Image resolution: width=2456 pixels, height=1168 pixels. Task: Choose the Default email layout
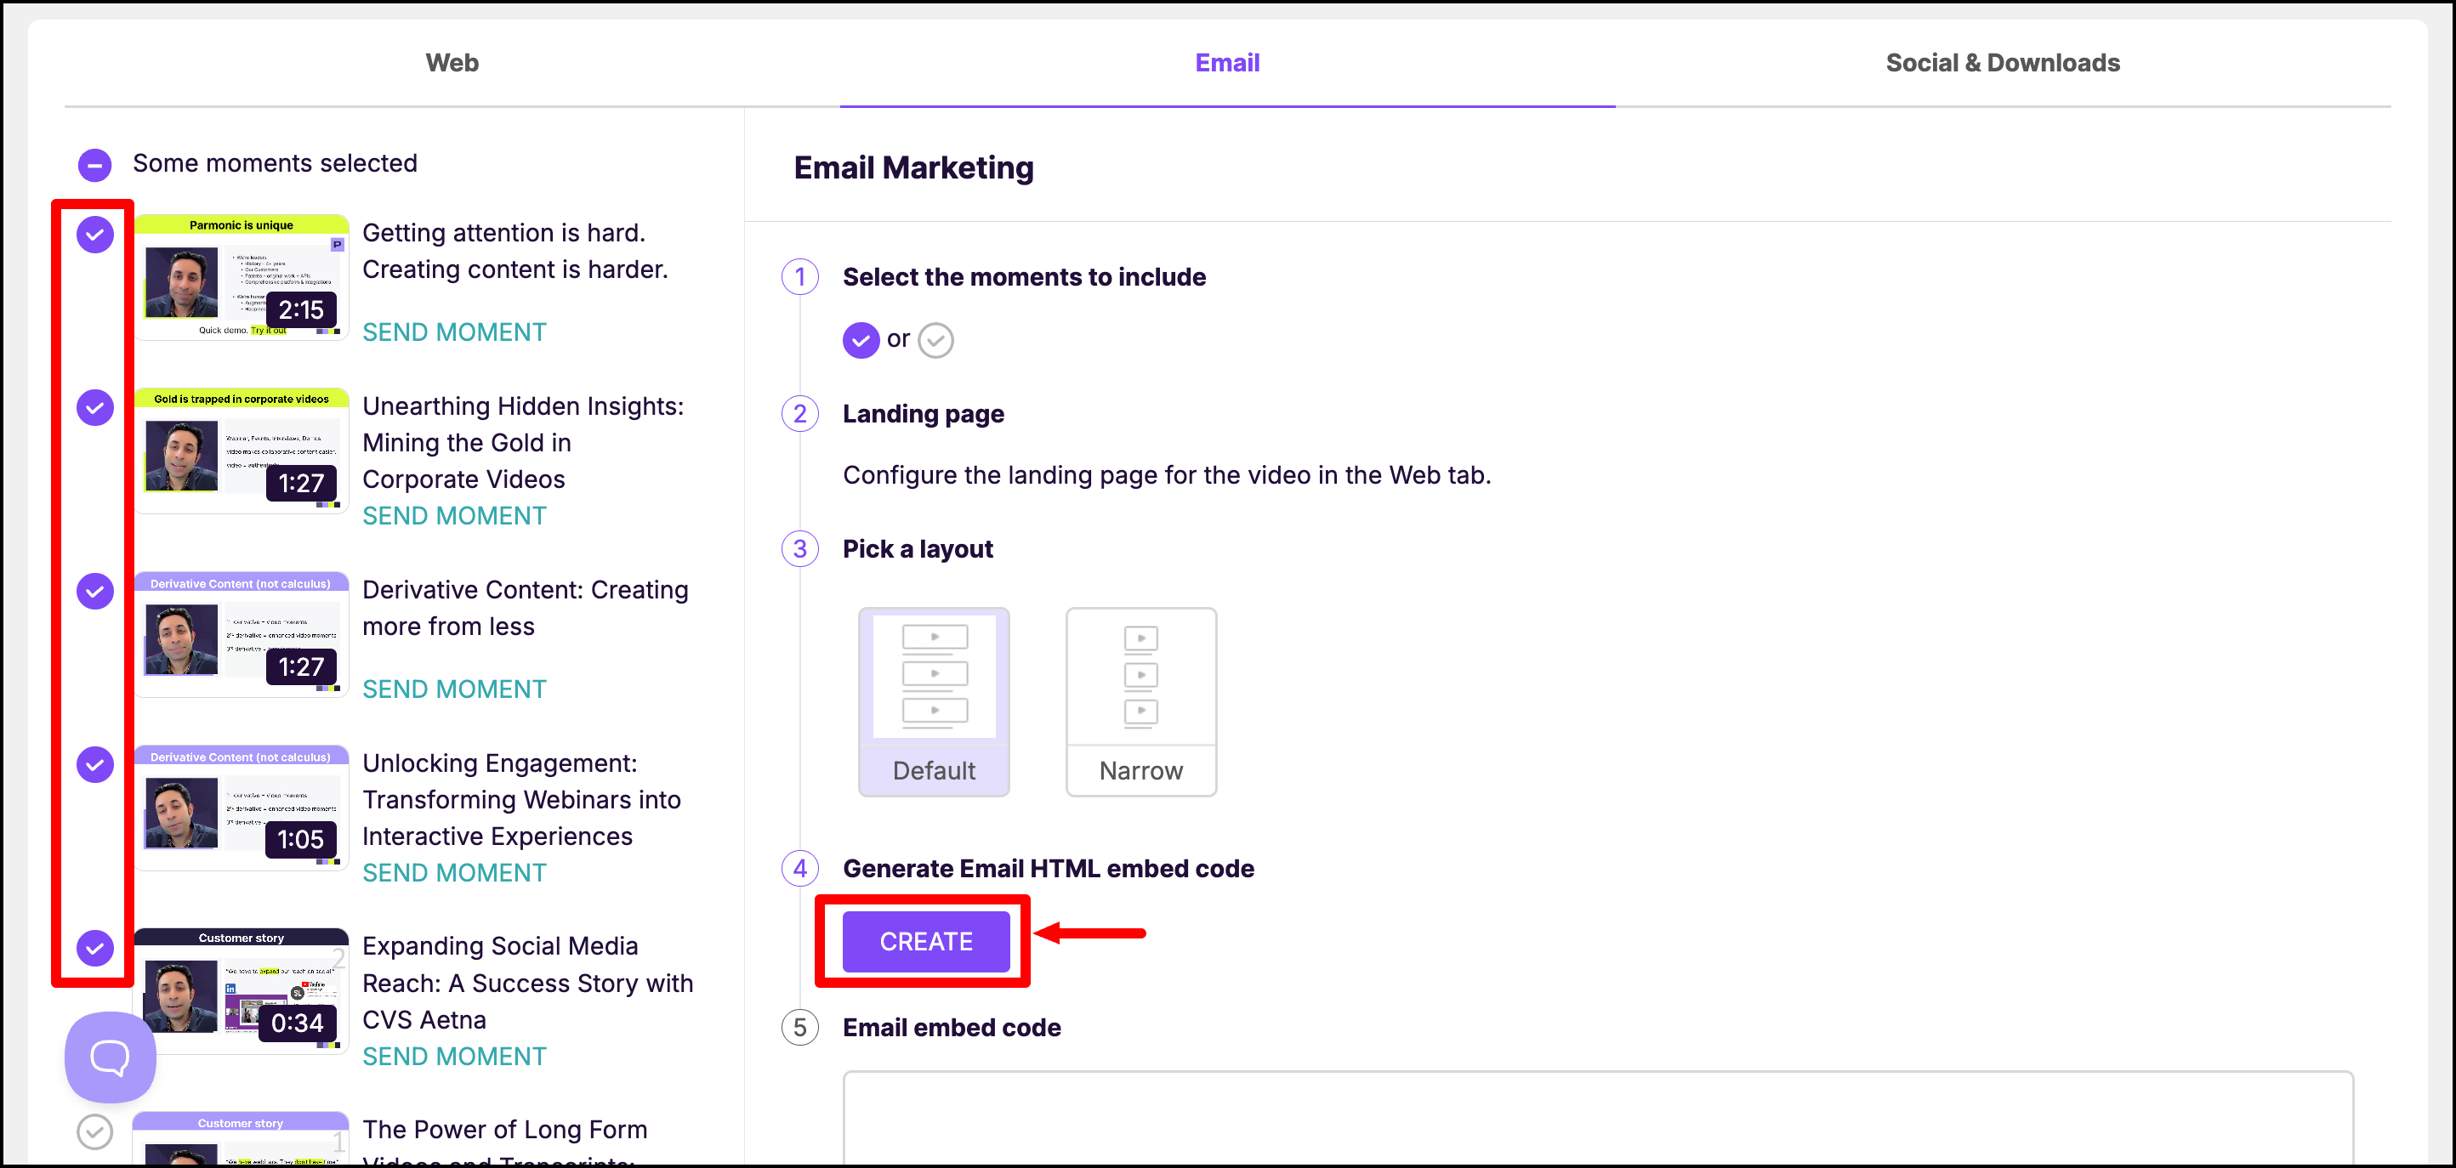(934, 702)
